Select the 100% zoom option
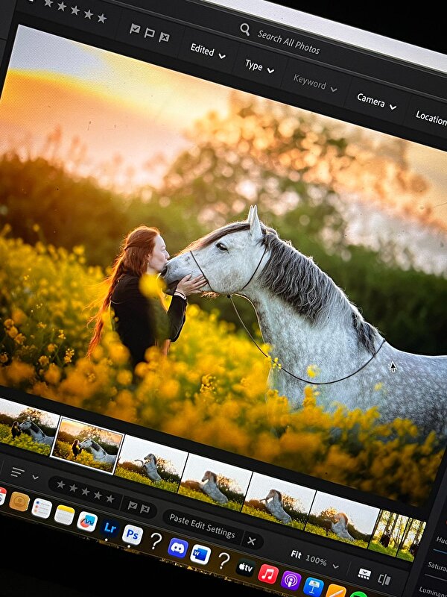This screenshot has height=597, width=447. pyautogui.click(x=316, y=560)
